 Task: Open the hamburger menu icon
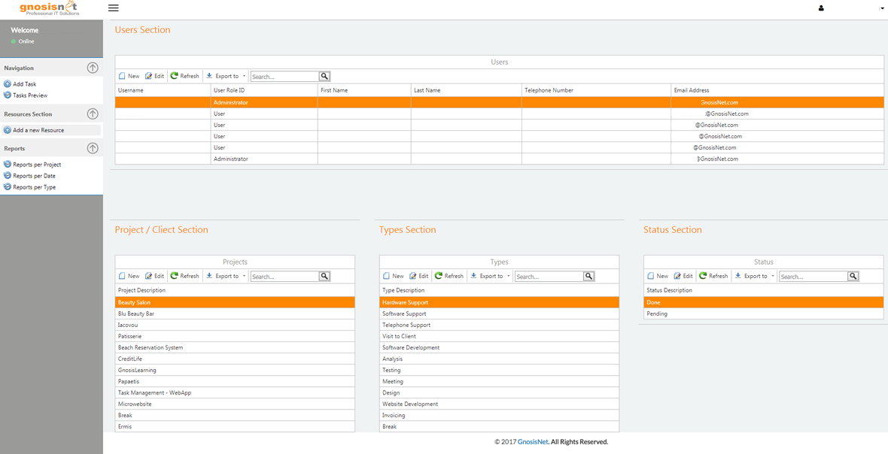coord(114,8)
